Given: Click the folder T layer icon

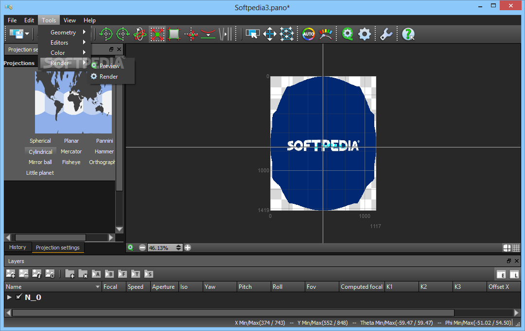Looking at the screenshot, I should pyautogui.click(x=135, y=274).
